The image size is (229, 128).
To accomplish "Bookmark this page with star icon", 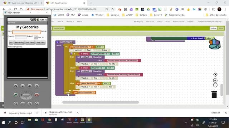I will point(112,9).
